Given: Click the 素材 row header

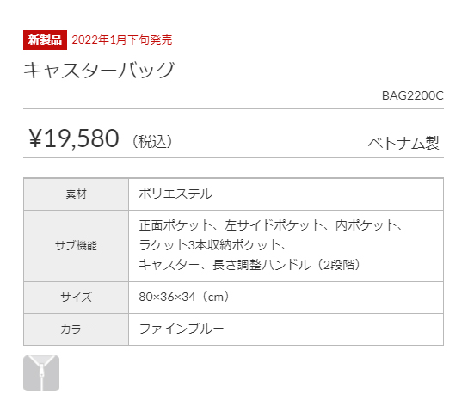Looking at the screenshot, I should (77, 194).
